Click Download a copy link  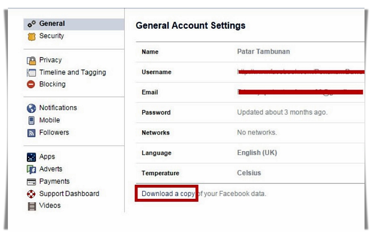click(x=168, y=194)
